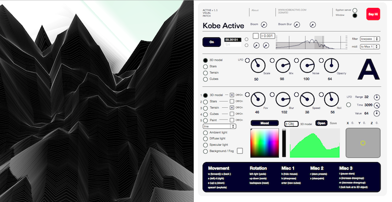
Task: Click the gray XY position pad
Action: click(363, 143)
